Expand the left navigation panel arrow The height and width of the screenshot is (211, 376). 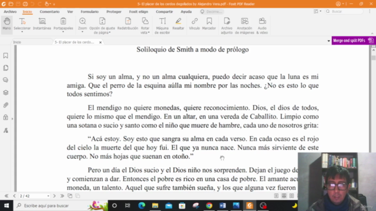12,118
